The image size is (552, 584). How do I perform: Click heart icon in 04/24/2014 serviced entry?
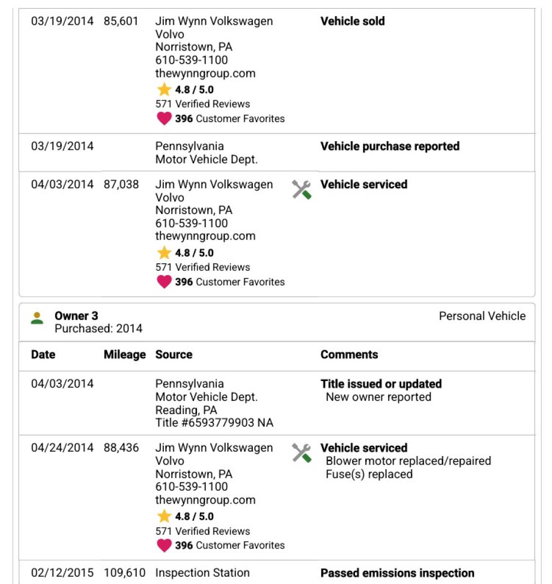pyautogui.click(x=164, y=545)
